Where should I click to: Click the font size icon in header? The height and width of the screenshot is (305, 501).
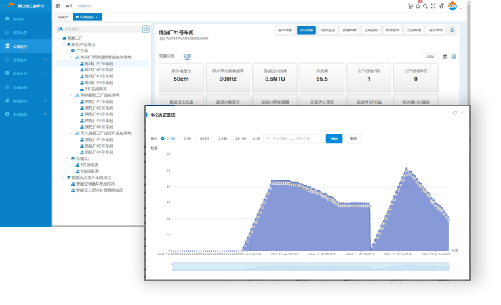tap(441, 6)
